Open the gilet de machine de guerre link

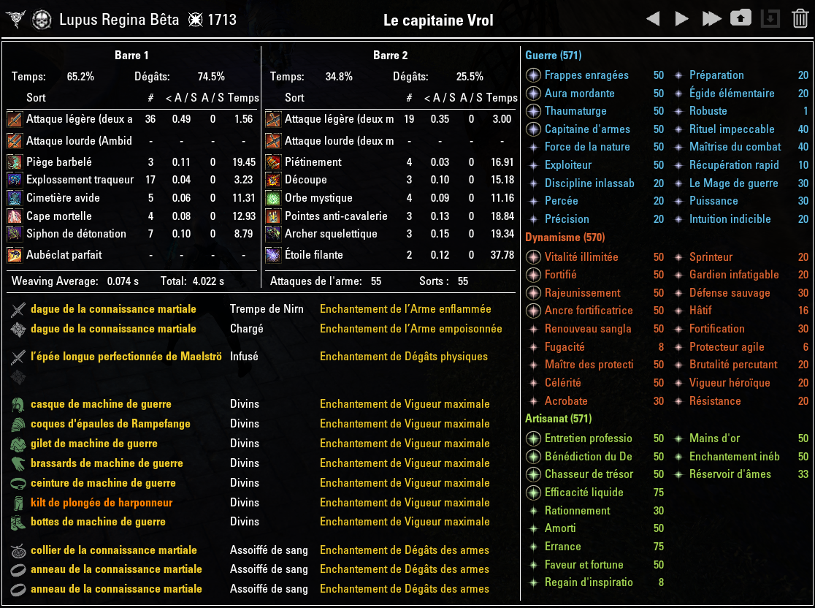(x=94, y=444)
